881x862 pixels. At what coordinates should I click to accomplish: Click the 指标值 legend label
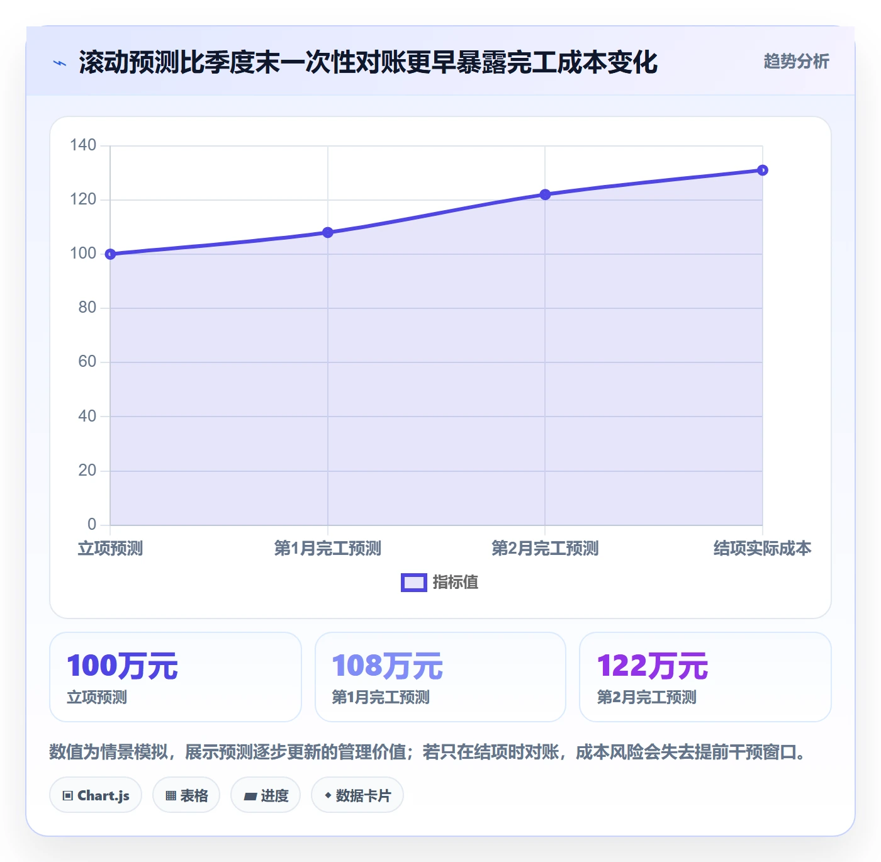456,583
